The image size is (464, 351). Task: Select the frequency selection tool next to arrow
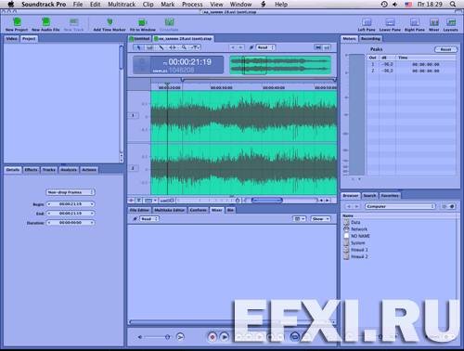[x=149, y=47]
